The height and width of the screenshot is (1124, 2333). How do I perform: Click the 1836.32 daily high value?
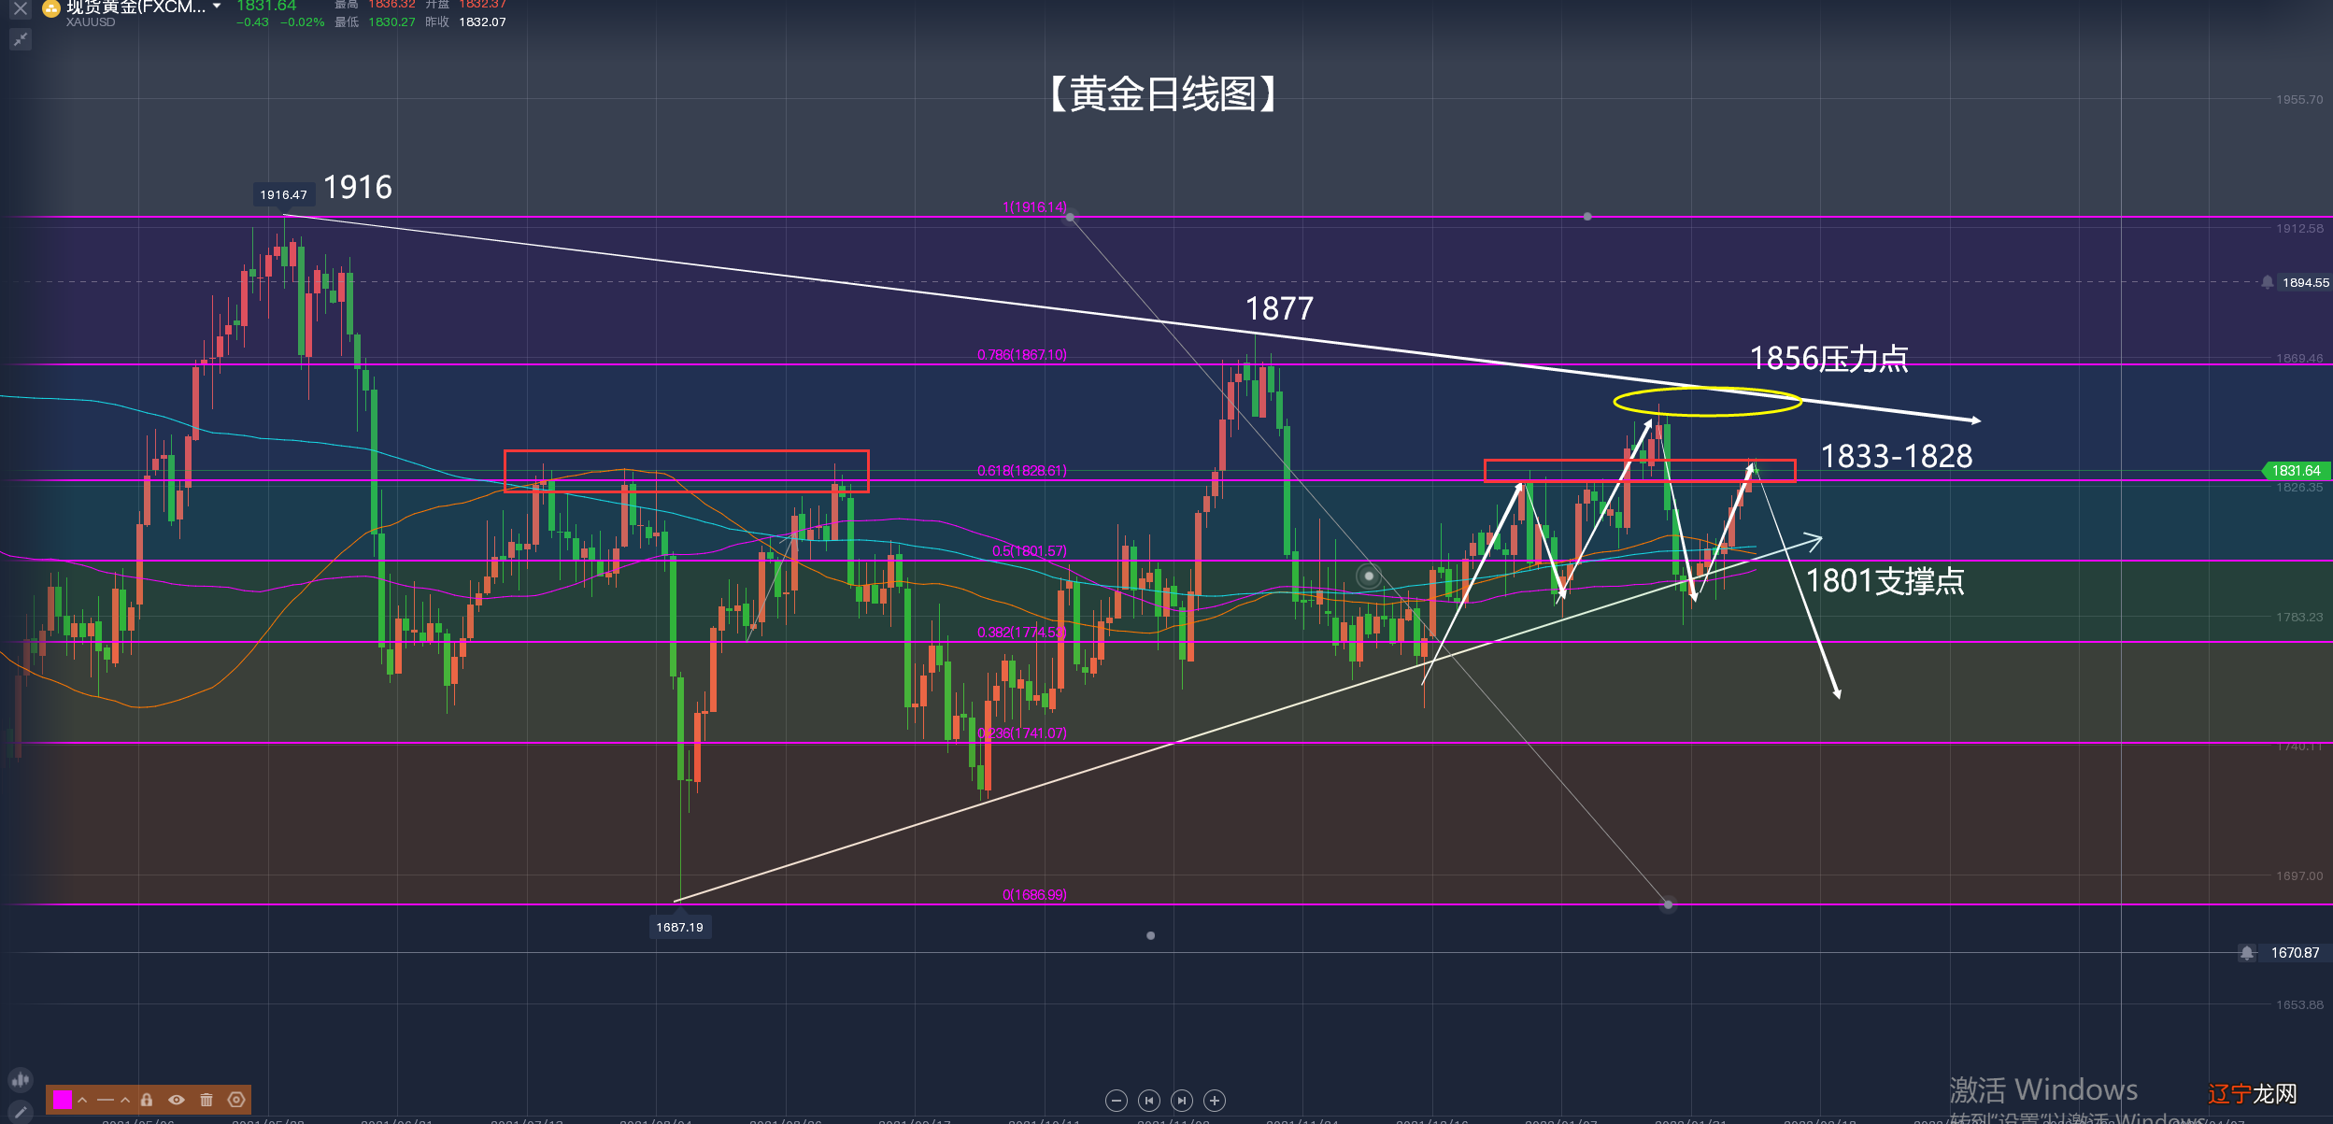point(391,5)
